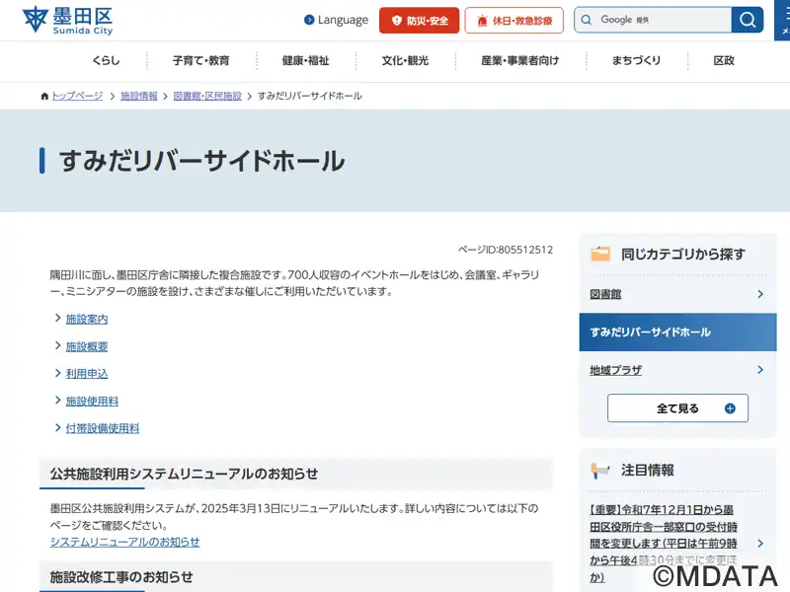Go to トップページ breadcrumb link
Screen dimensions: 790x592
77,96
